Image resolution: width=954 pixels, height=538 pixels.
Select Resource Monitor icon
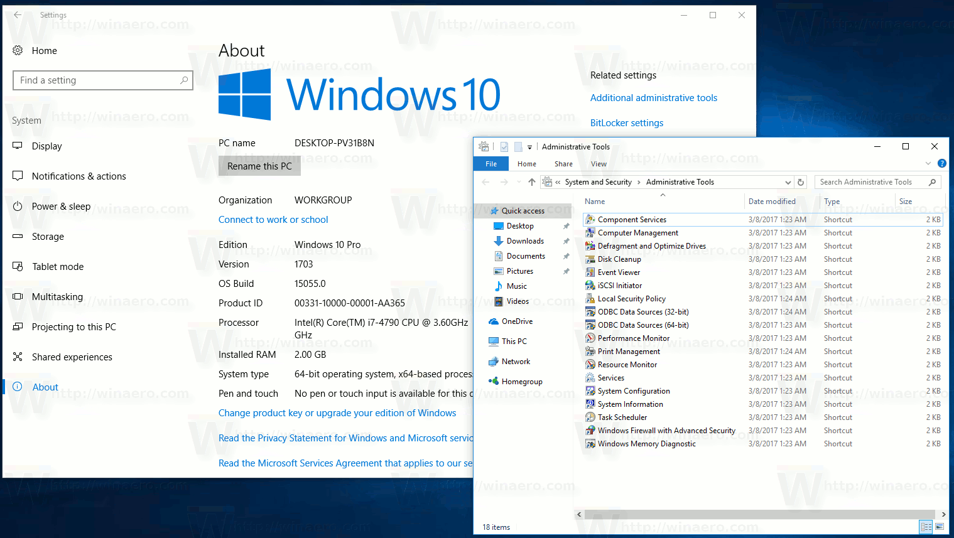pos(590,365)
